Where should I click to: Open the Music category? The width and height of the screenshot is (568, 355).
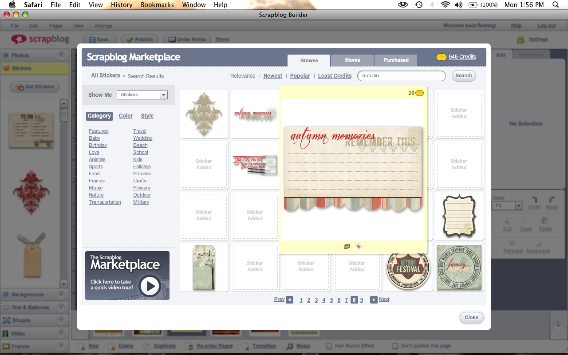point(95,188)
